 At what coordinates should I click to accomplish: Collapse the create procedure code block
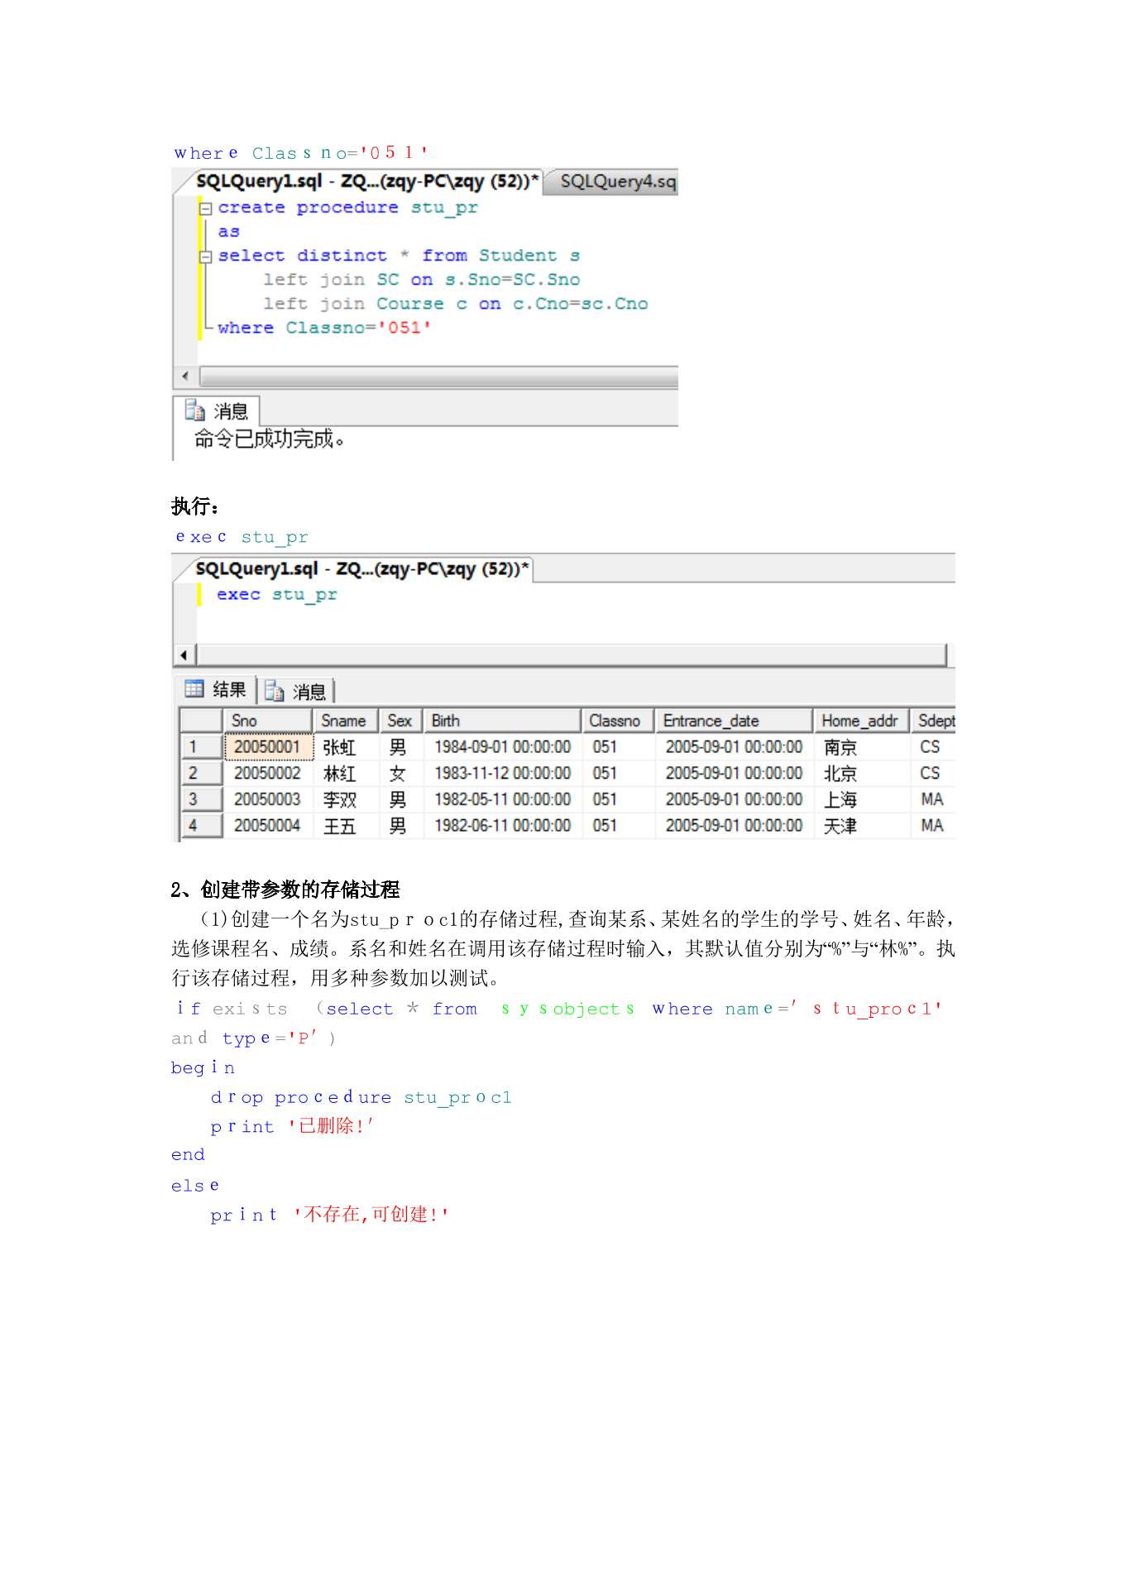tap(206, 209)
